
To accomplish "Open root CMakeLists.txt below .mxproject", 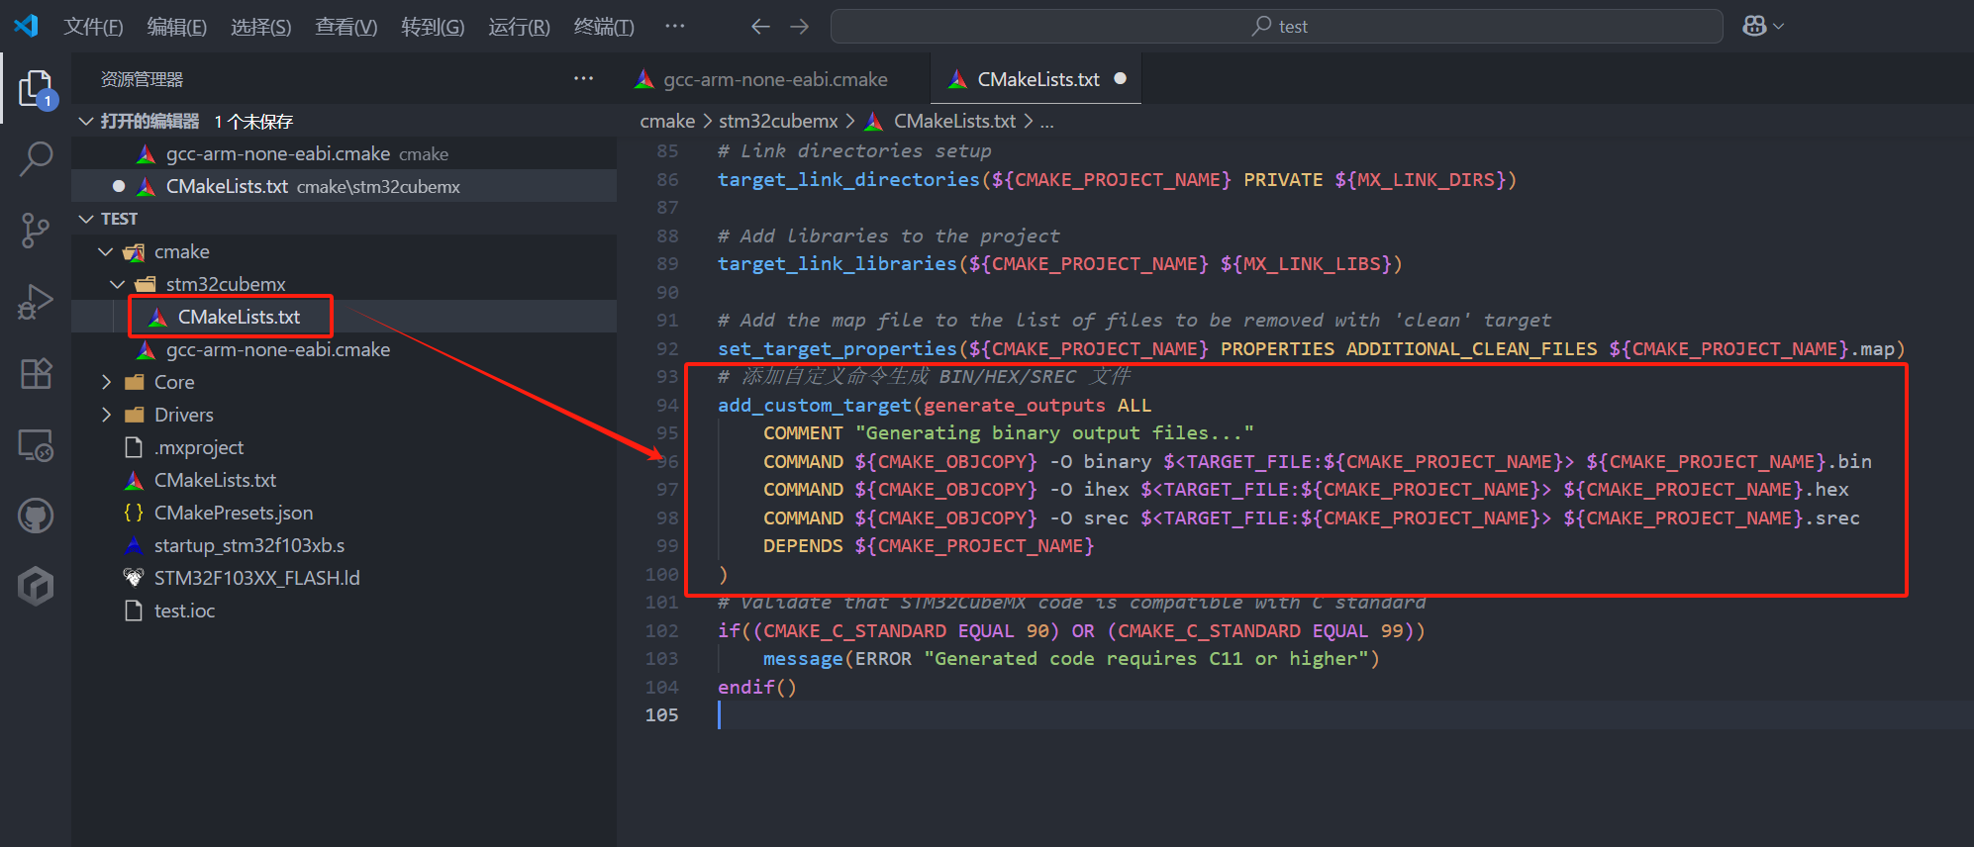I will (345, 480).
